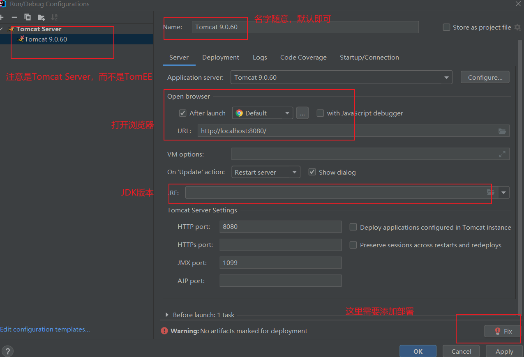
Task: Copy the Tomcat 9.0.60 configuration
Action: [x=27, y=17]
